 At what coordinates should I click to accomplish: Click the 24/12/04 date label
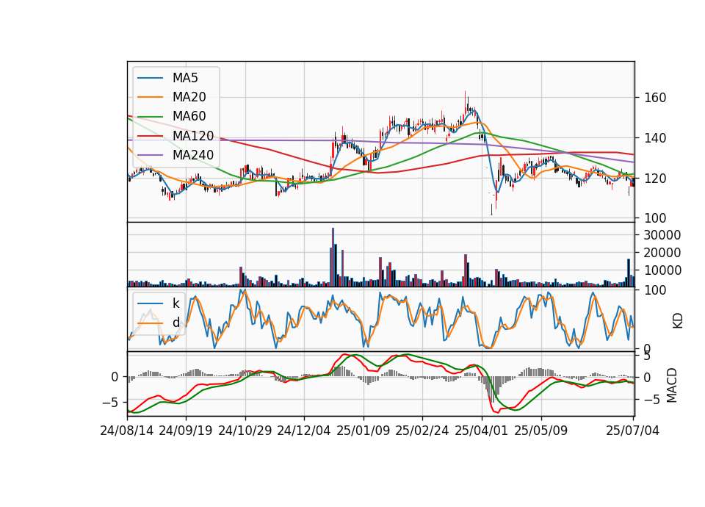(304, 431)
